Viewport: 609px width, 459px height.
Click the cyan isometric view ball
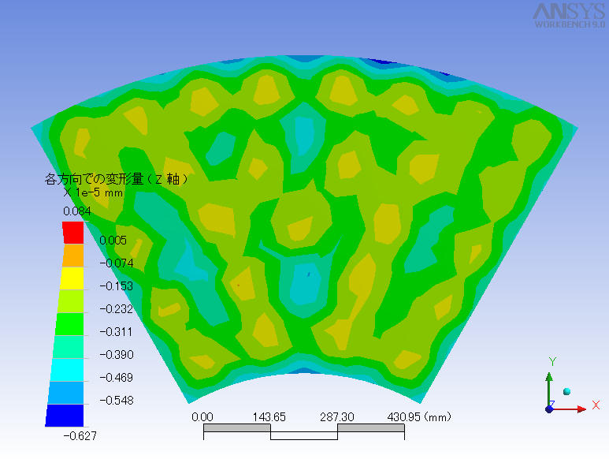click(x=566, y=391)
